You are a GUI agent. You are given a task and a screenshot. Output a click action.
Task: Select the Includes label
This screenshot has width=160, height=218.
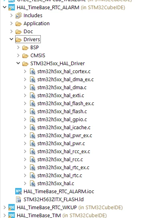(x=33, y=15)
